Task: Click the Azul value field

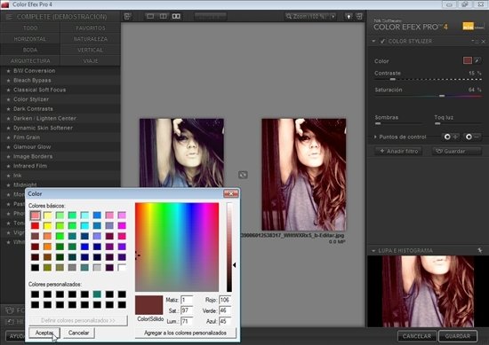Action: 225,321
